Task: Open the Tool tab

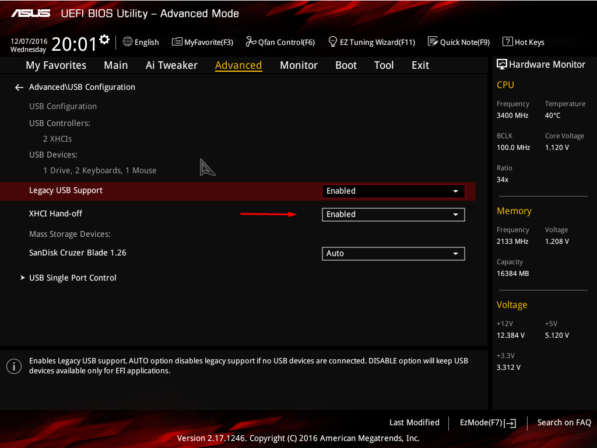Action: pyautogui.click(x=384, y=65)
